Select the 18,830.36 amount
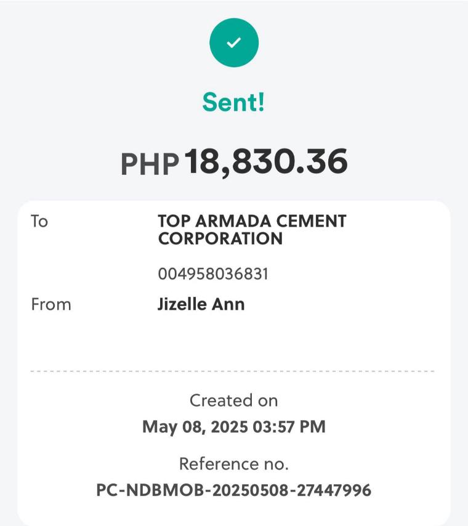Image resolution: width=468 pixels, height=526 pixels. pos(266,162)
